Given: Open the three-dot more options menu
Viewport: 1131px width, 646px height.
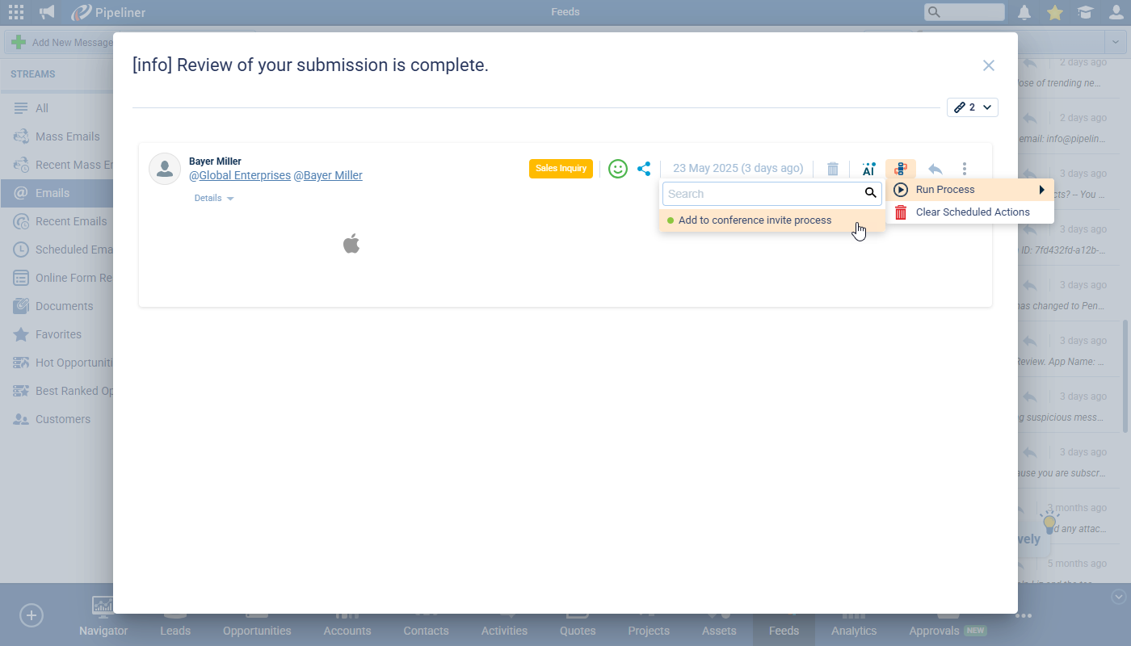Looking at the screenshot, I should (x=965, y=169).
